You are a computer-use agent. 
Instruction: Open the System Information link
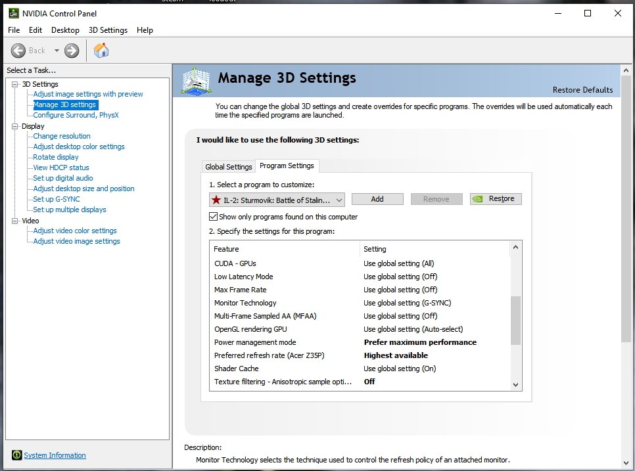click(x=55, y=455)
